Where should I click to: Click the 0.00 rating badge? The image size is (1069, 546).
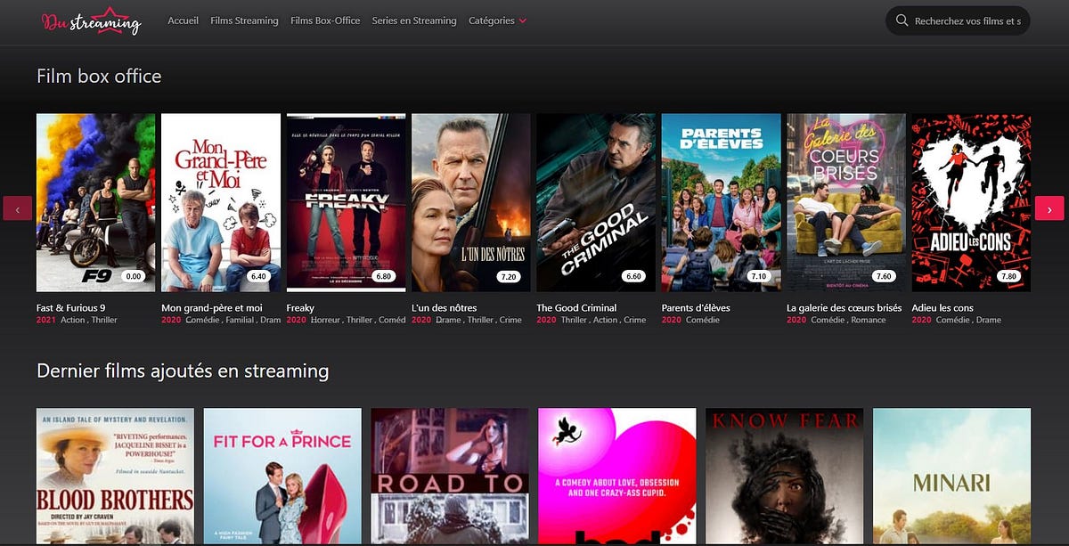(135, 276)
